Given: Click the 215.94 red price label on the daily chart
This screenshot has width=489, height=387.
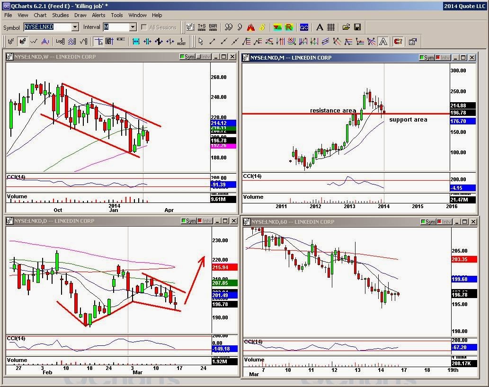Looking at the screenshot, I should pyautogui.click(x=224, y=267).
